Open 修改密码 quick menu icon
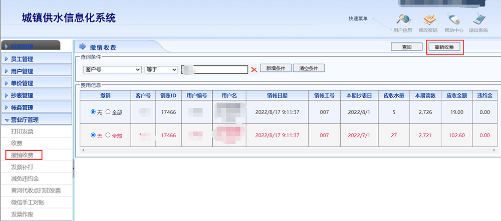The image size is (501, 221). pos(429,20)
